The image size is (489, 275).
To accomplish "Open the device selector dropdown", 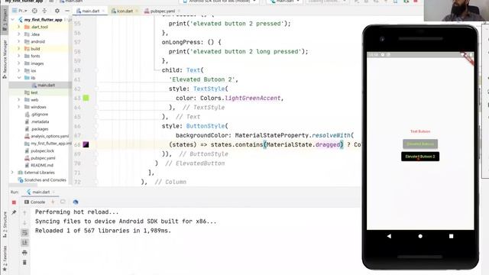I will coord(220,2).
